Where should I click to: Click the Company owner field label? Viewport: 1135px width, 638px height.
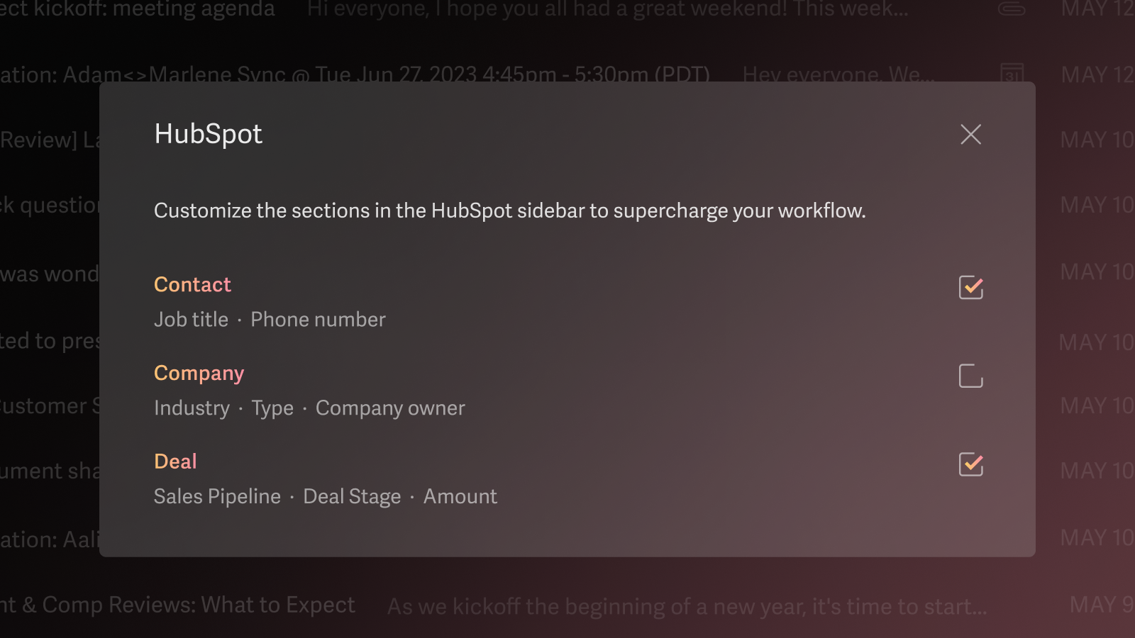(390, 408)
